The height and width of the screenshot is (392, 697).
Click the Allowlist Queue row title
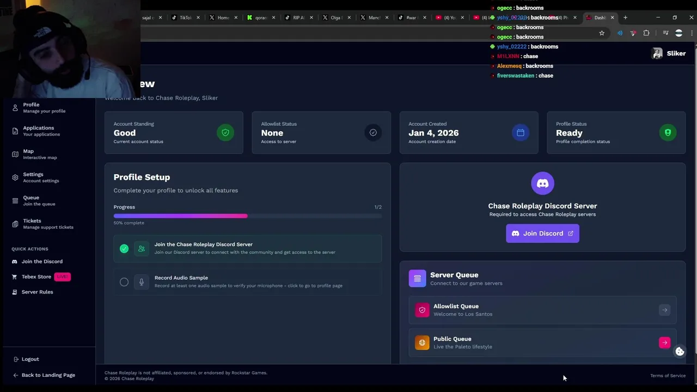(x=456, y=307)
